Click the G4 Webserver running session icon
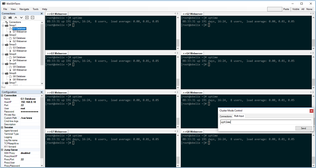 tap(11, 60)
